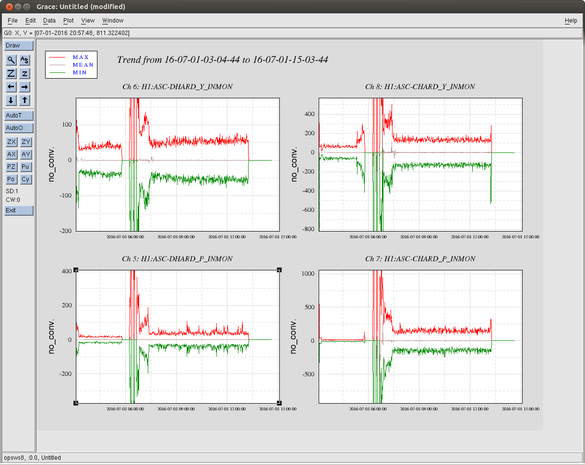Image resolution: width=585 pixels, height=465 pixels.
Task: Click the Po pop button
Action: (12, 179)
